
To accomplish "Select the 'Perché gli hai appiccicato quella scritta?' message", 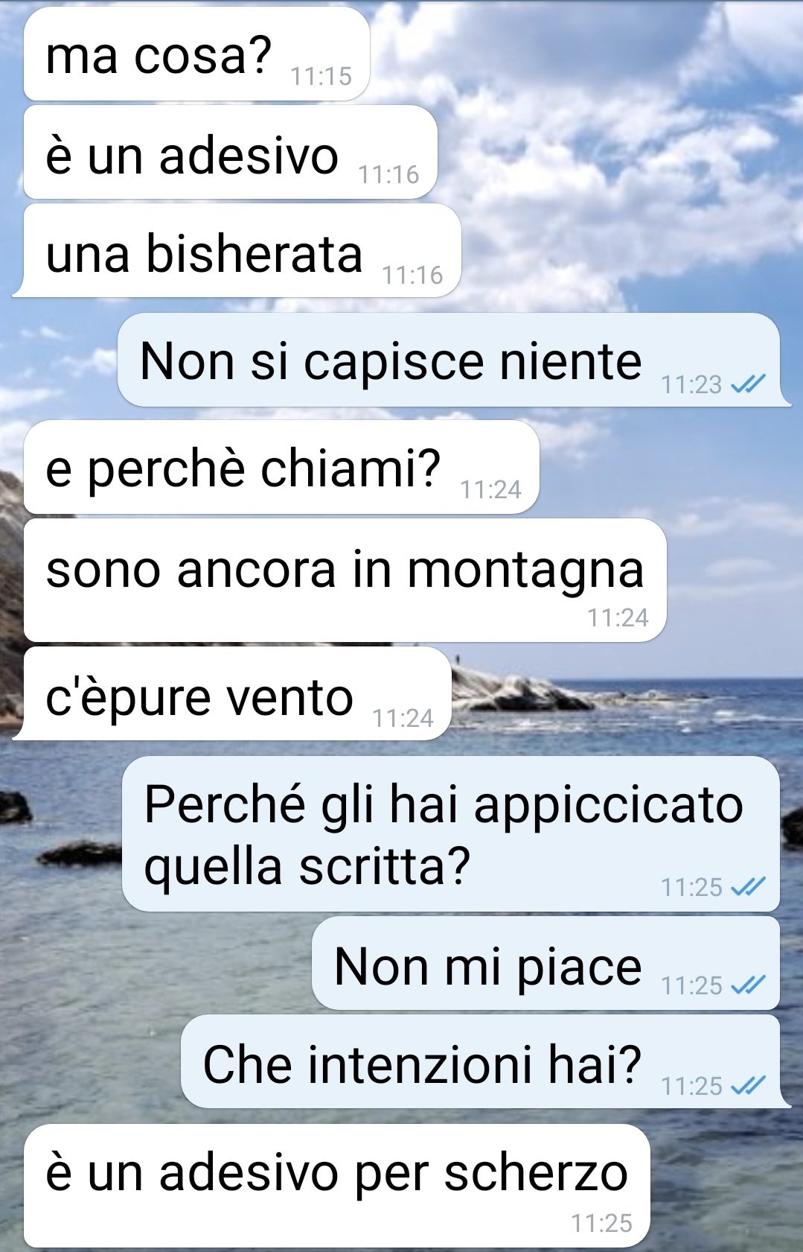I will click(x=451, y=833).
